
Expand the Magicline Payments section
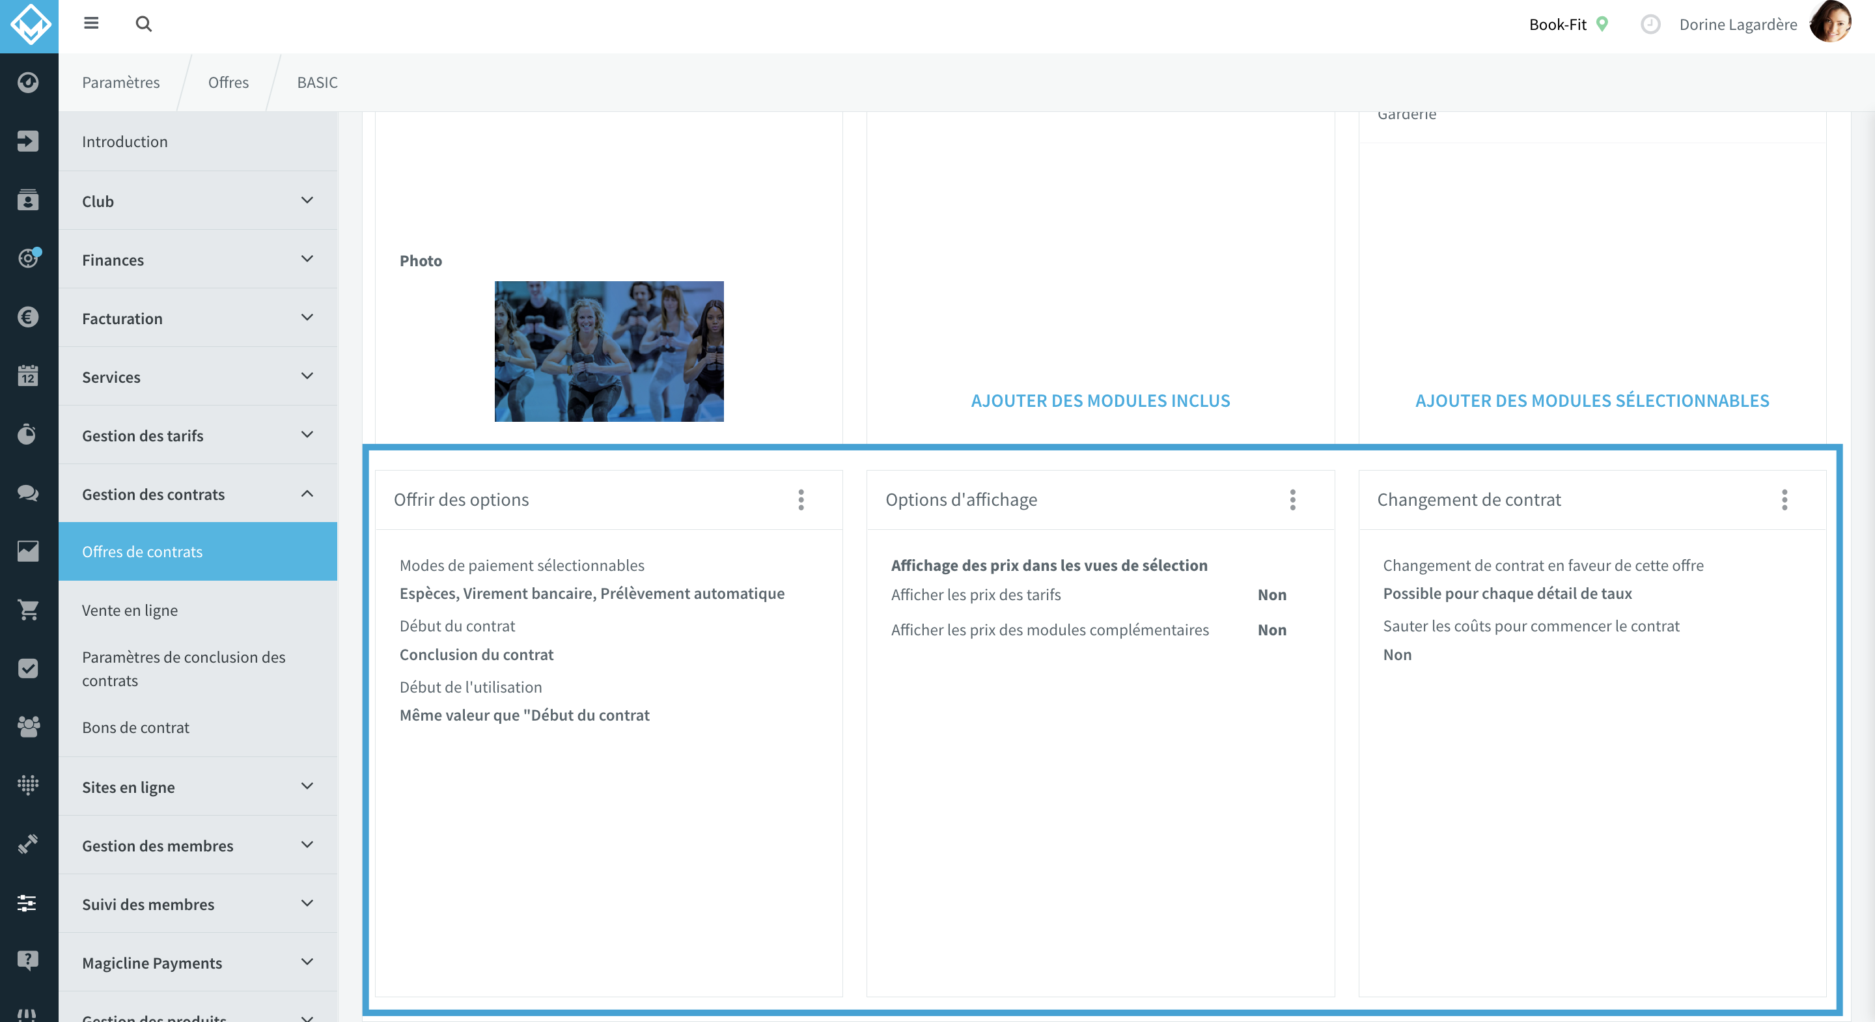[x=198, y=962]
